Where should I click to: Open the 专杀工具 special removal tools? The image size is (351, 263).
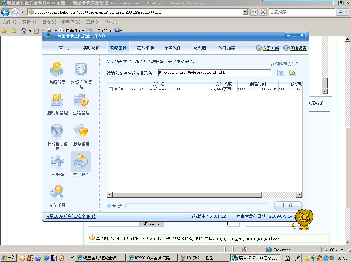[x=57, y=196]
